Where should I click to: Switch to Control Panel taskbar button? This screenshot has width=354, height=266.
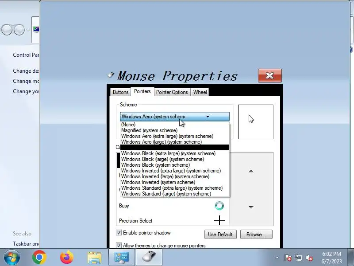tap(122, 258)
